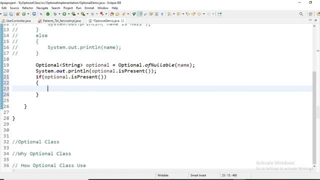Viewport: 320px width, 180px height.
Task: Click the editor vertical scrollbar thumb
Action: click(314, 117)
